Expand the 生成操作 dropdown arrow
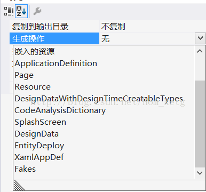206x192 pixels. (x=200, y=38)
